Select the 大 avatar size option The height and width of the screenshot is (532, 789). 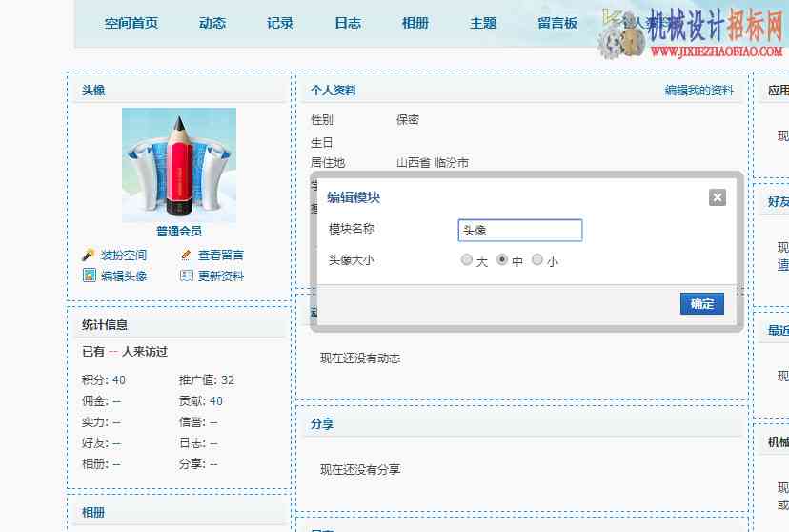click(x=467, y=259)
